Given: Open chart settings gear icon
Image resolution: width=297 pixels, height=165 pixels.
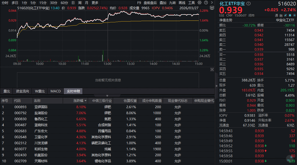Looking at the screenshot, I should [199, 3].
